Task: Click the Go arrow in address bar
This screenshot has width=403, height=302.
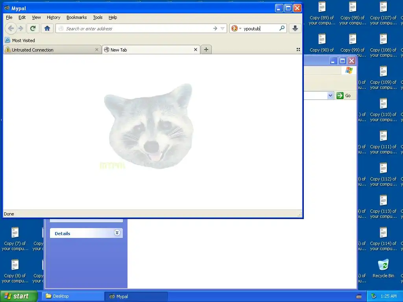Action: (x=215, y=28)
